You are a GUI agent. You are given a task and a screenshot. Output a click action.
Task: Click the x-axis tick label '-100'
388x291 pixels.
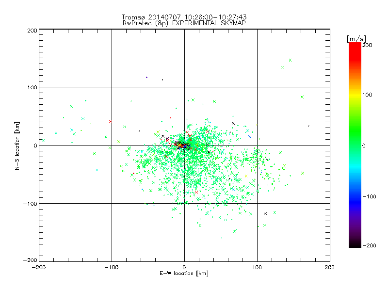112,267
